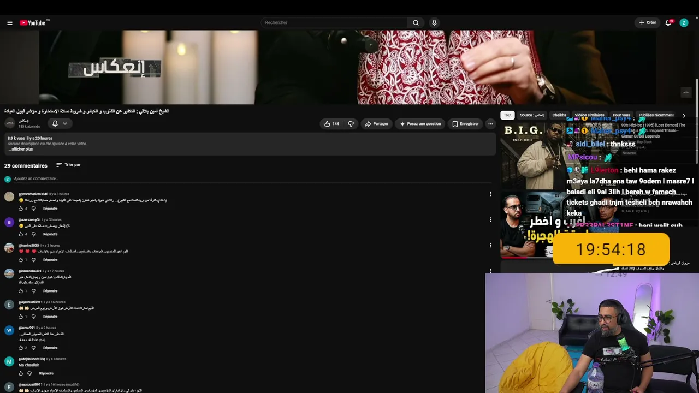
Task: Like the Ma chaallah comment
Action: click(x=21, y=373)
